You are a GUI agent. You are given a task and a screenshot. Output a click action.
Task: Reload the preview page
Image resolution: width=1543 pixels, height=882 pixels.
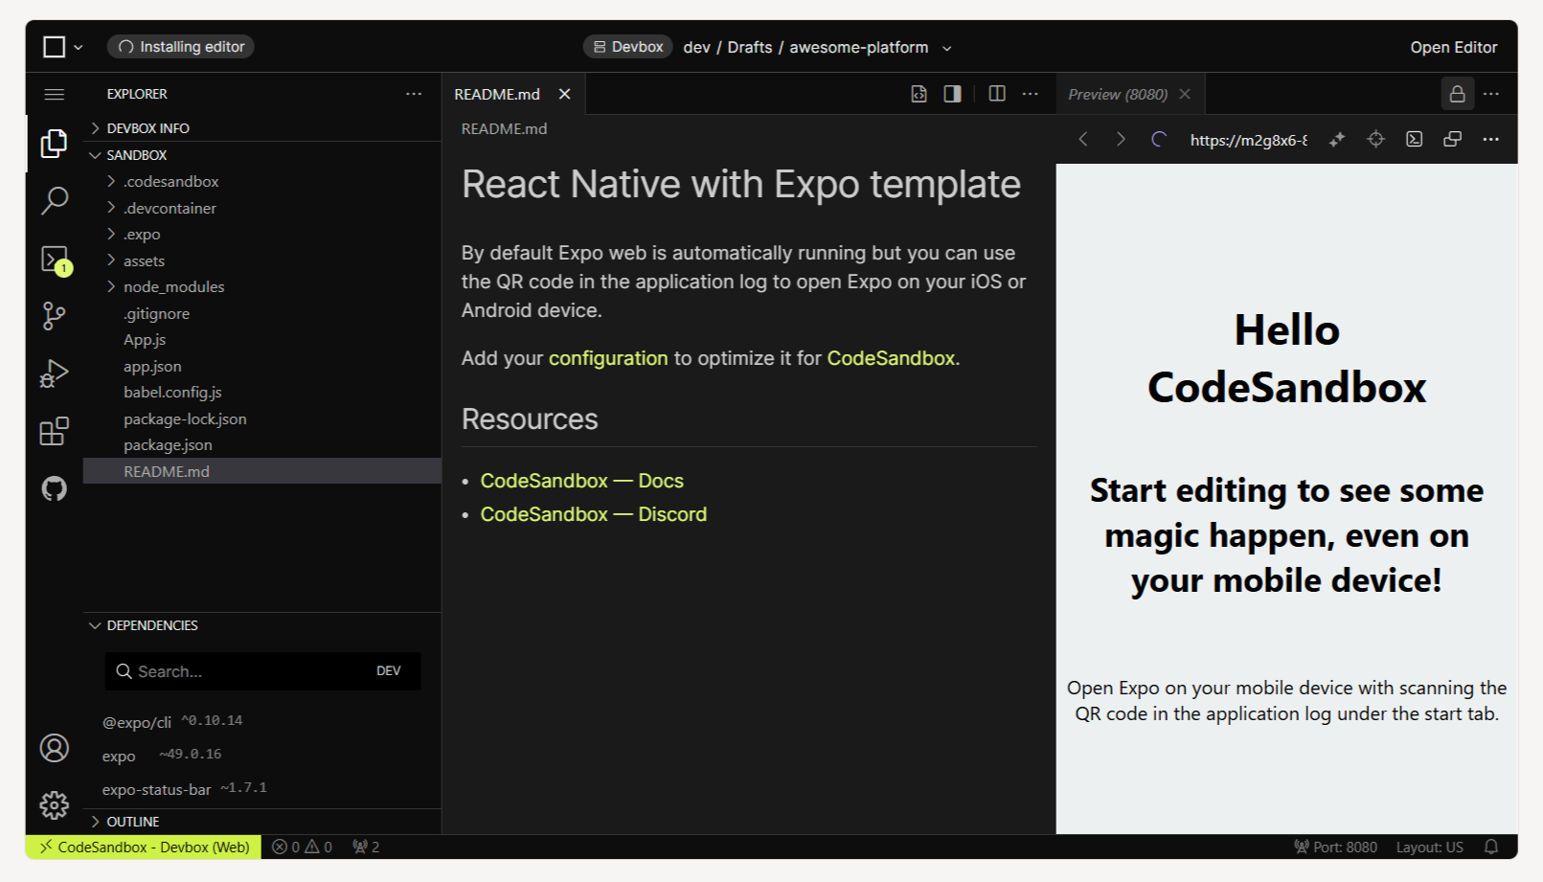click(1159, 140)
